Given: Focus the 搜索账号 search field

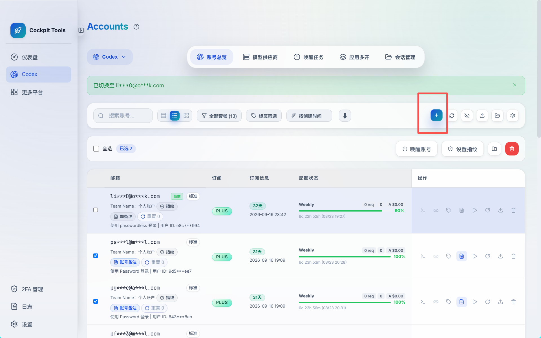Looking at the screenshot, I should (x=123, y=115).
